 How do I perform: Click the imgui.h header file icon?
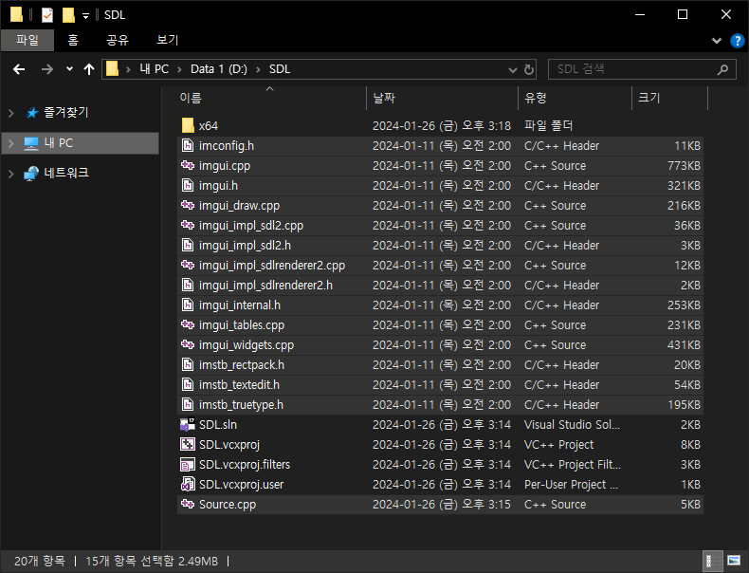point(188,185)
